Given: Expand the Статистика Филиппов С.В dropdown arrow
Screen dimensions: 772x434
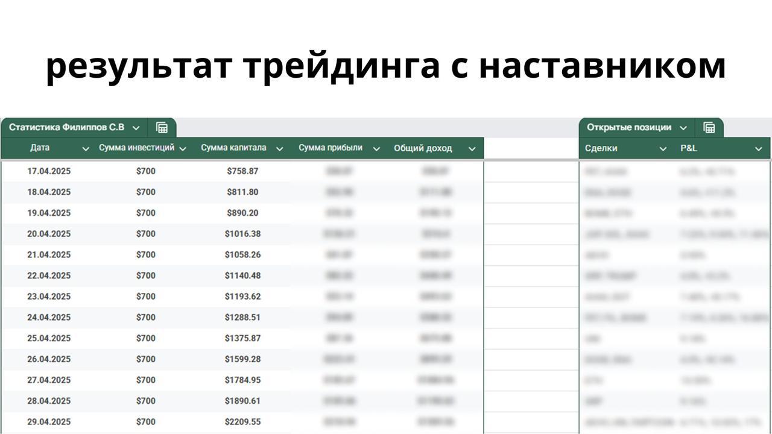Looking at the screenshot, I should [136, 128].
